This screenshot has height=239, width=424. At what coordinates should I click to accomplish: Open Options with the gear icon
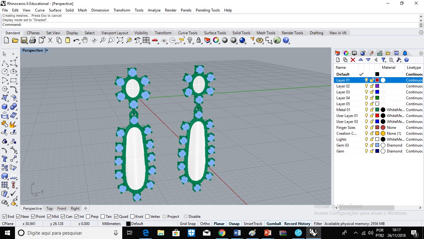point(259,40)
